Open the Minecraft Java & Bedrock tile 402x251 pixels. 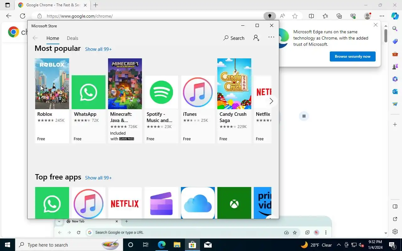coord(125,101)
